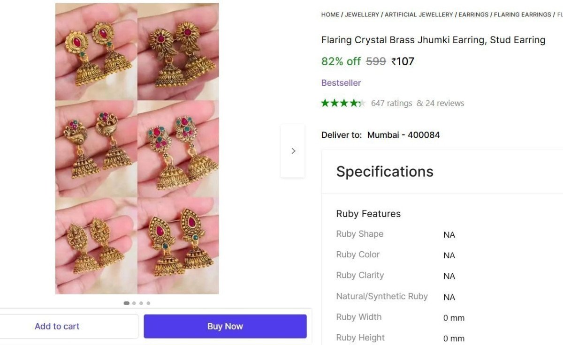The image size is (563, 345).
Task: Navigate to the standalone EARRINGS breadcrumb
Action: (473, 15)
